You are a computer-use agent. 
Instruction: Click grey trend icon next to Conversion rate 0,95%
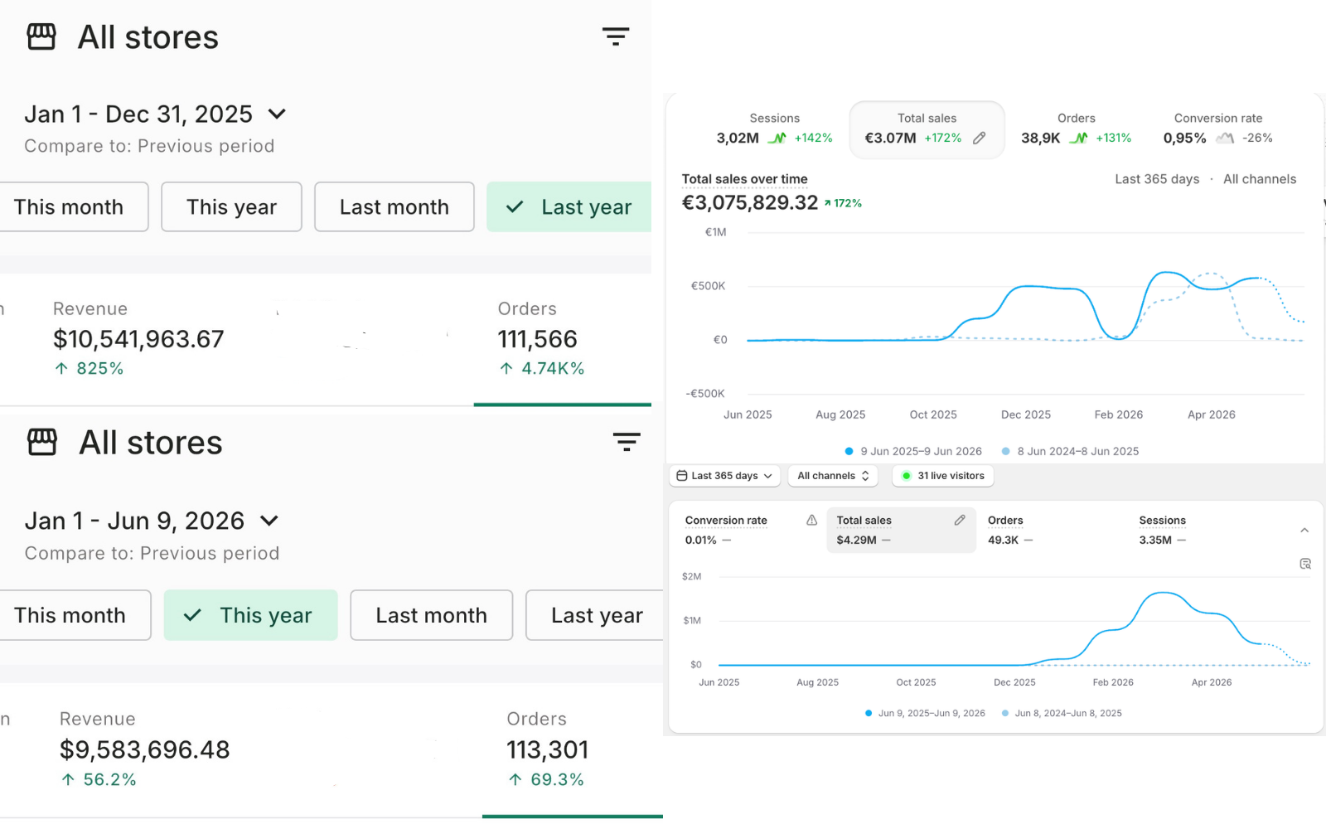(x=1225, y=138)
